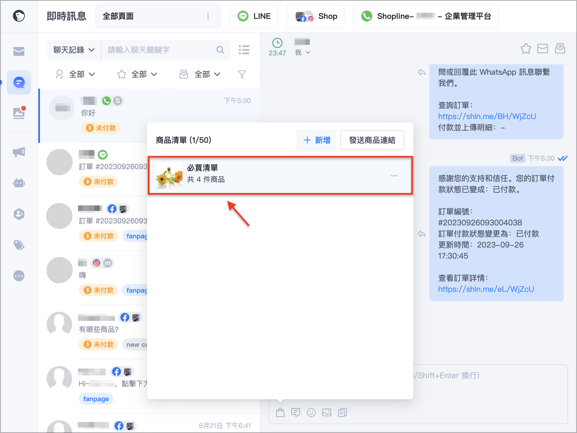Image resolution: width=577 pixels, height=433 pixels.
Task: Click the 發送商品連結 button
Action: tap(372, 140)
